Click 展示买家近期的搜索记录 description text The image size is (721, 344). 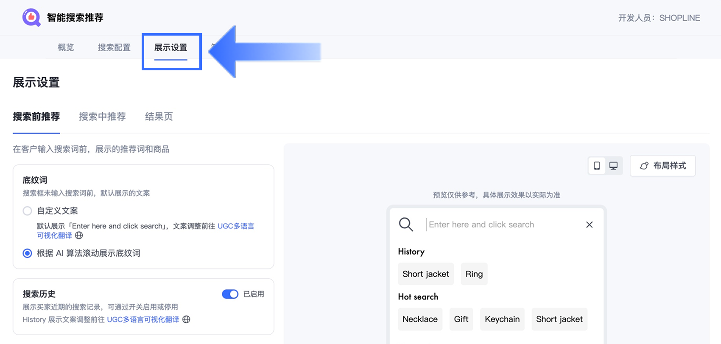click(100, 307)
